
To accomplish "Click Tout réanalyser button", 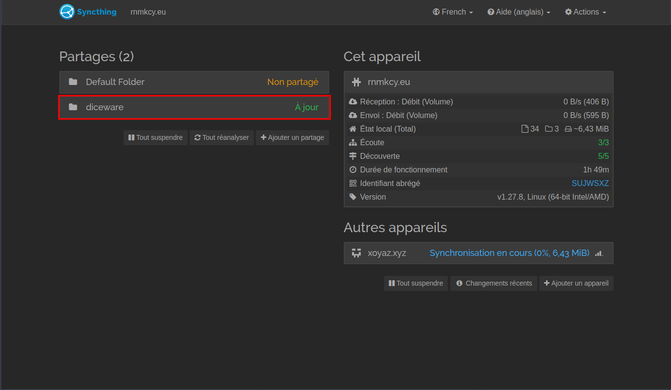I will pos(222,137).
